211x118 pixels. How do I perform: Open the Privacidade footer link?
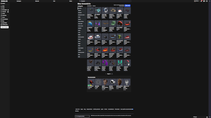coord(117,109)
